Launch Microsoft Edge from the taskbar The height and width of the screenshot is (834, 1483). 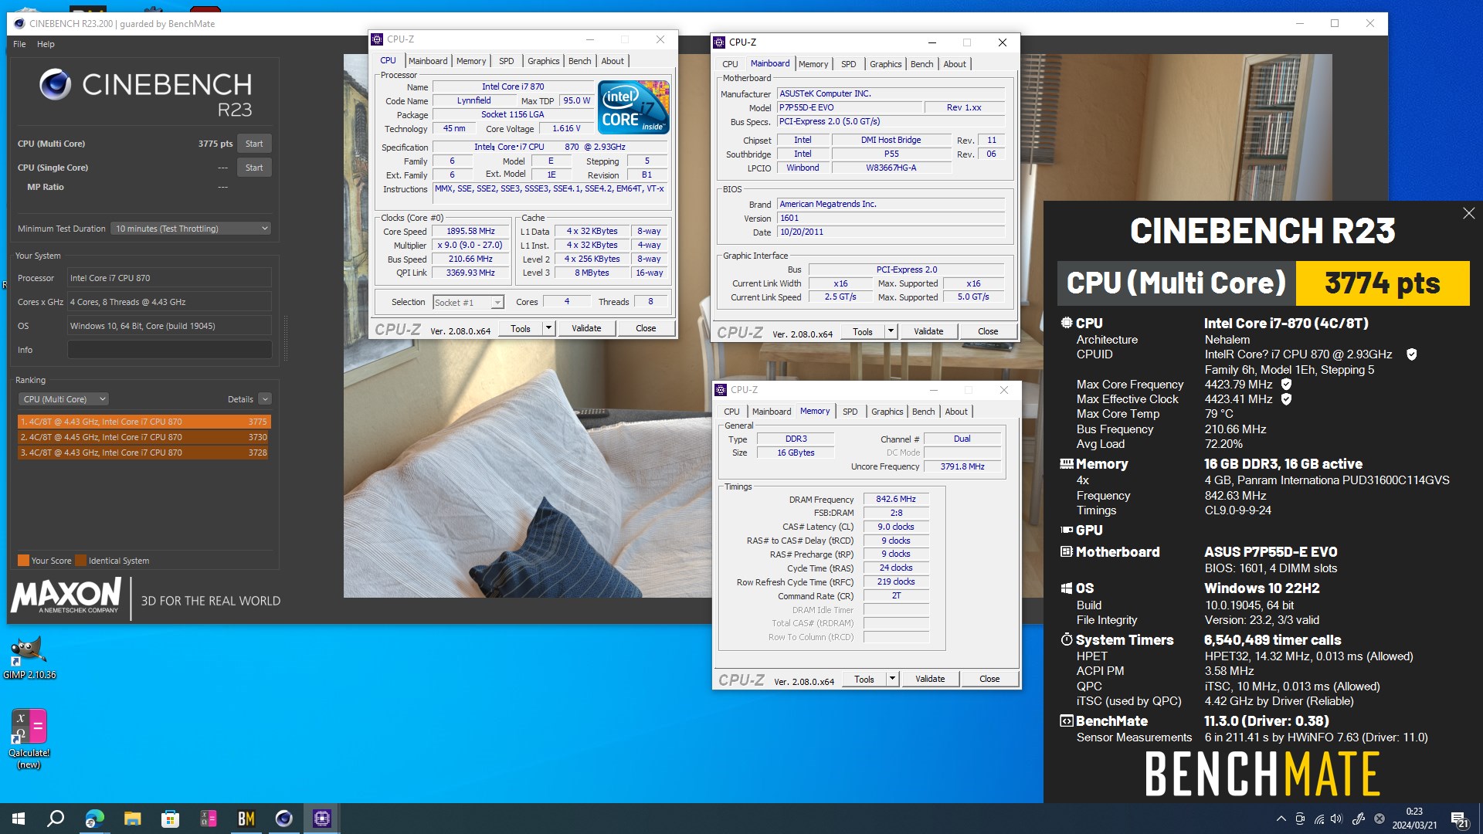(94, 819)
